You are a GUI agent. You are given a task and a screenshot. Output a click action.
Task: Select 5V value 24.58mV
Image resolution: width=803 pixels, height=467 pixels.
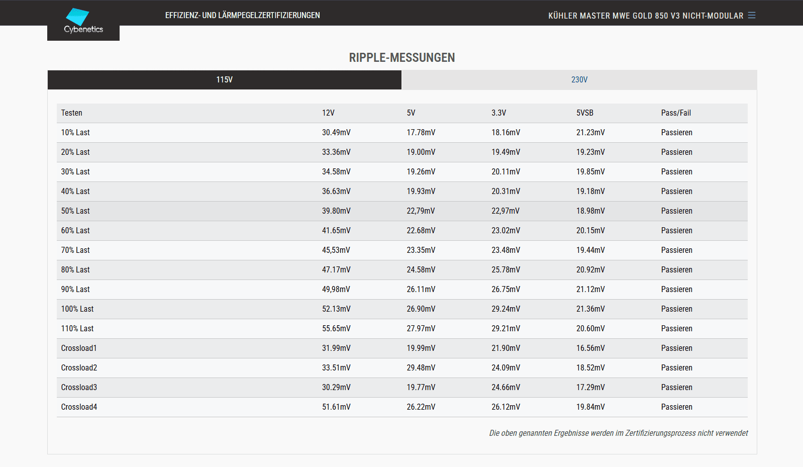421,270
